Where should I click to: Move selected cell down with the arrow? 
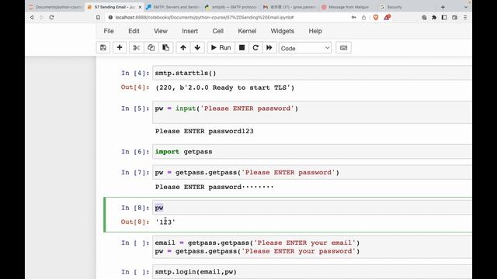[197, 48]
